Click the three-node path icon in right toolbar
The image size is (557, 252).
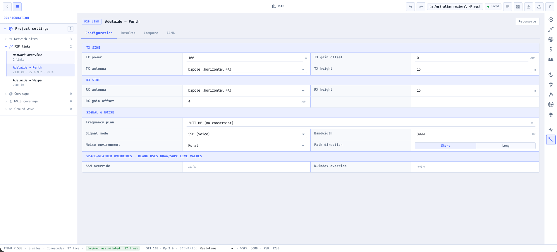click(551, 94)
